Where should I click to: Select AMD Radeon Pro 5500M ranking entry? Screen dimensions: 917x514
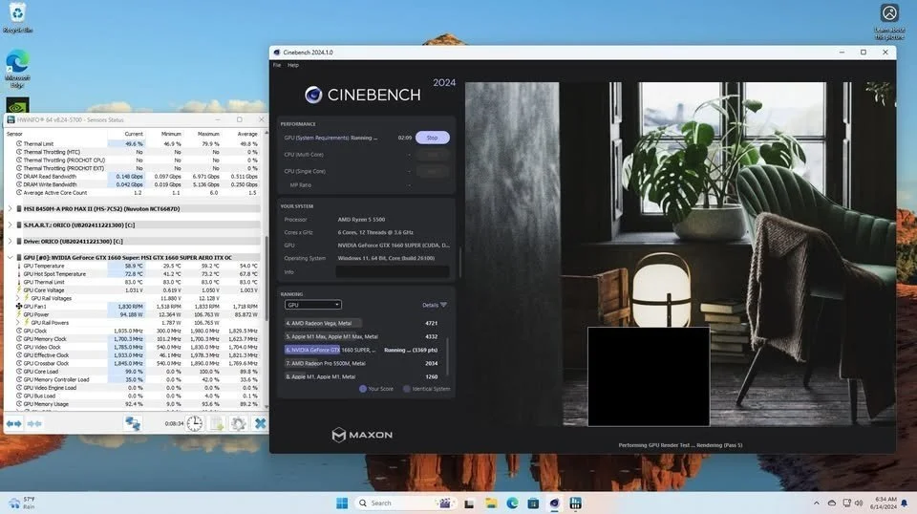coord(361,363)
